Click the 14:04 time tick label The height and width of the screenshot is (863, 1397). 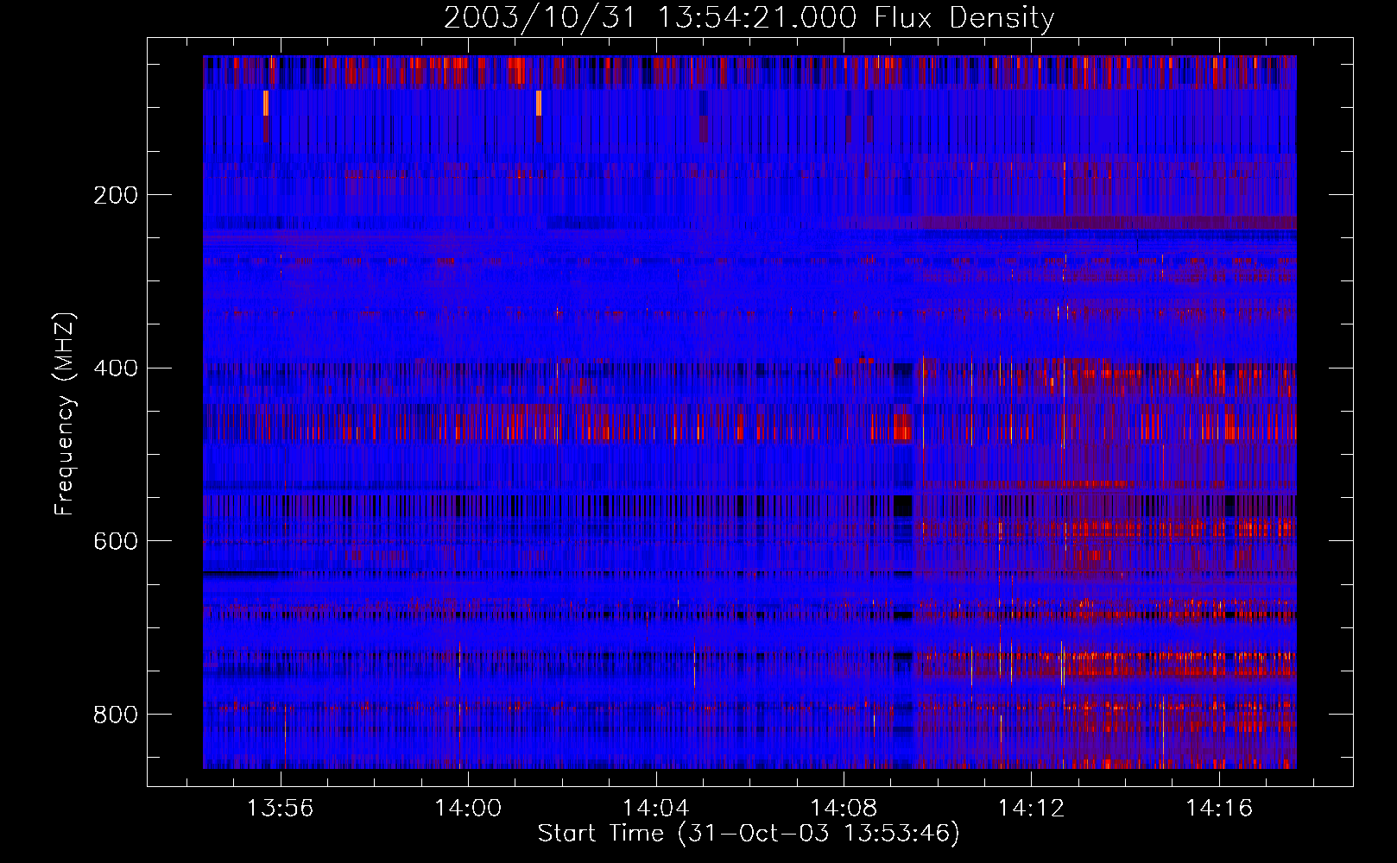(655, 809)
